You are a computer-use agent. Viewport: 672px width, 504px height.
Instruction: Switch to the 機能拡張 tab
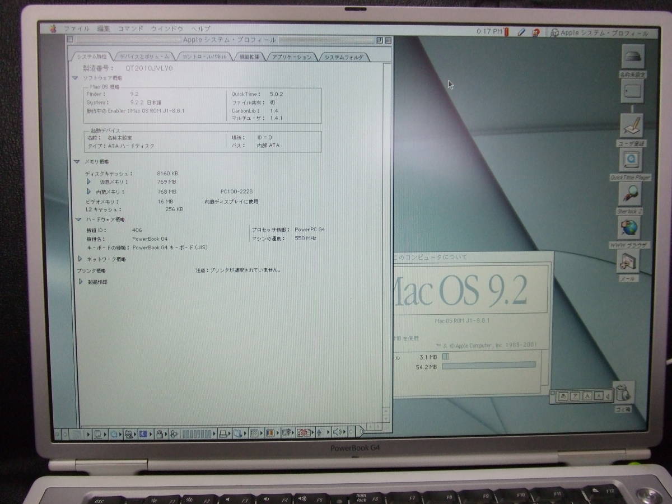[249, 57]
